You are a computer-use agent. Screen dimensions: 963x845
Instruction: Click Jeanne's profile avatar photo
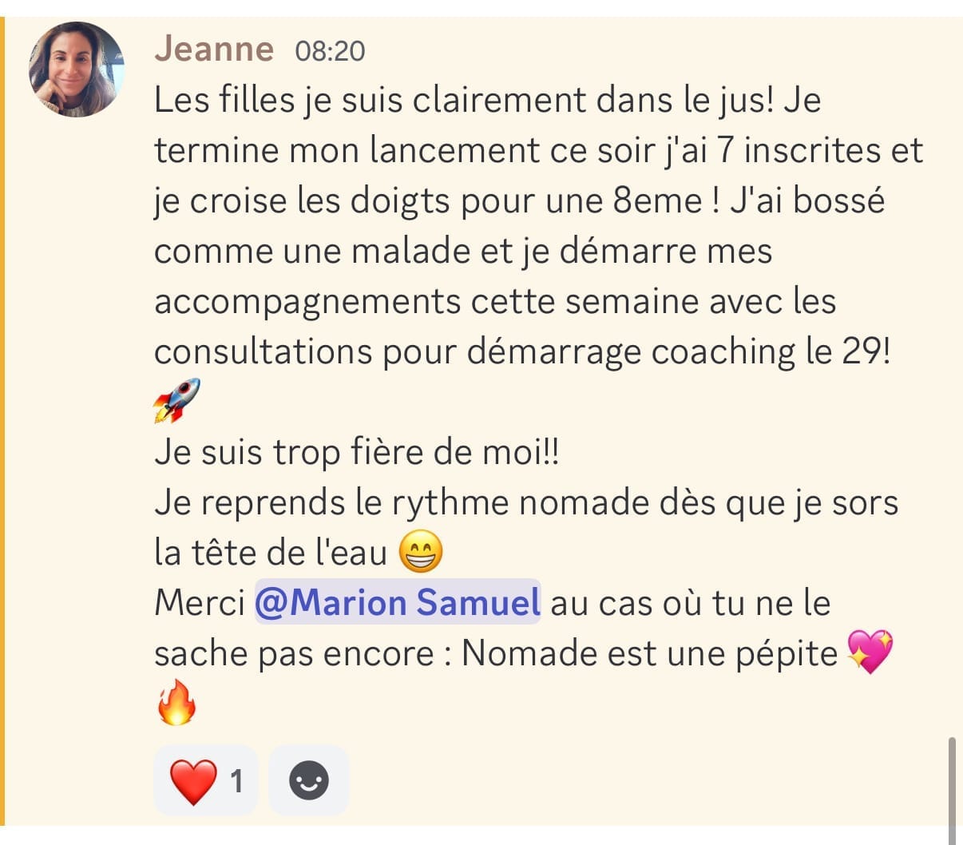pos(77,69)
